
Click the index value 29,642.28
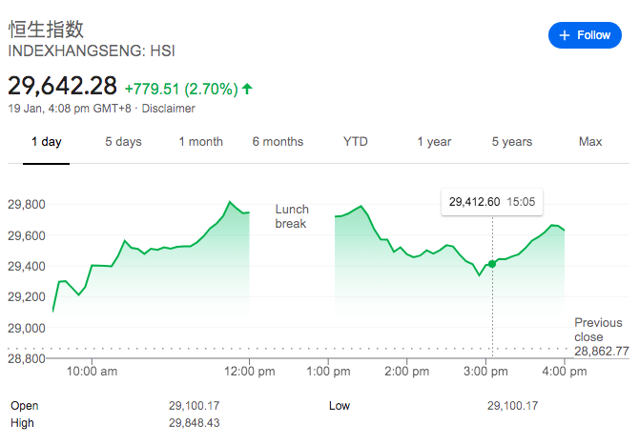[x=62, y=86]
